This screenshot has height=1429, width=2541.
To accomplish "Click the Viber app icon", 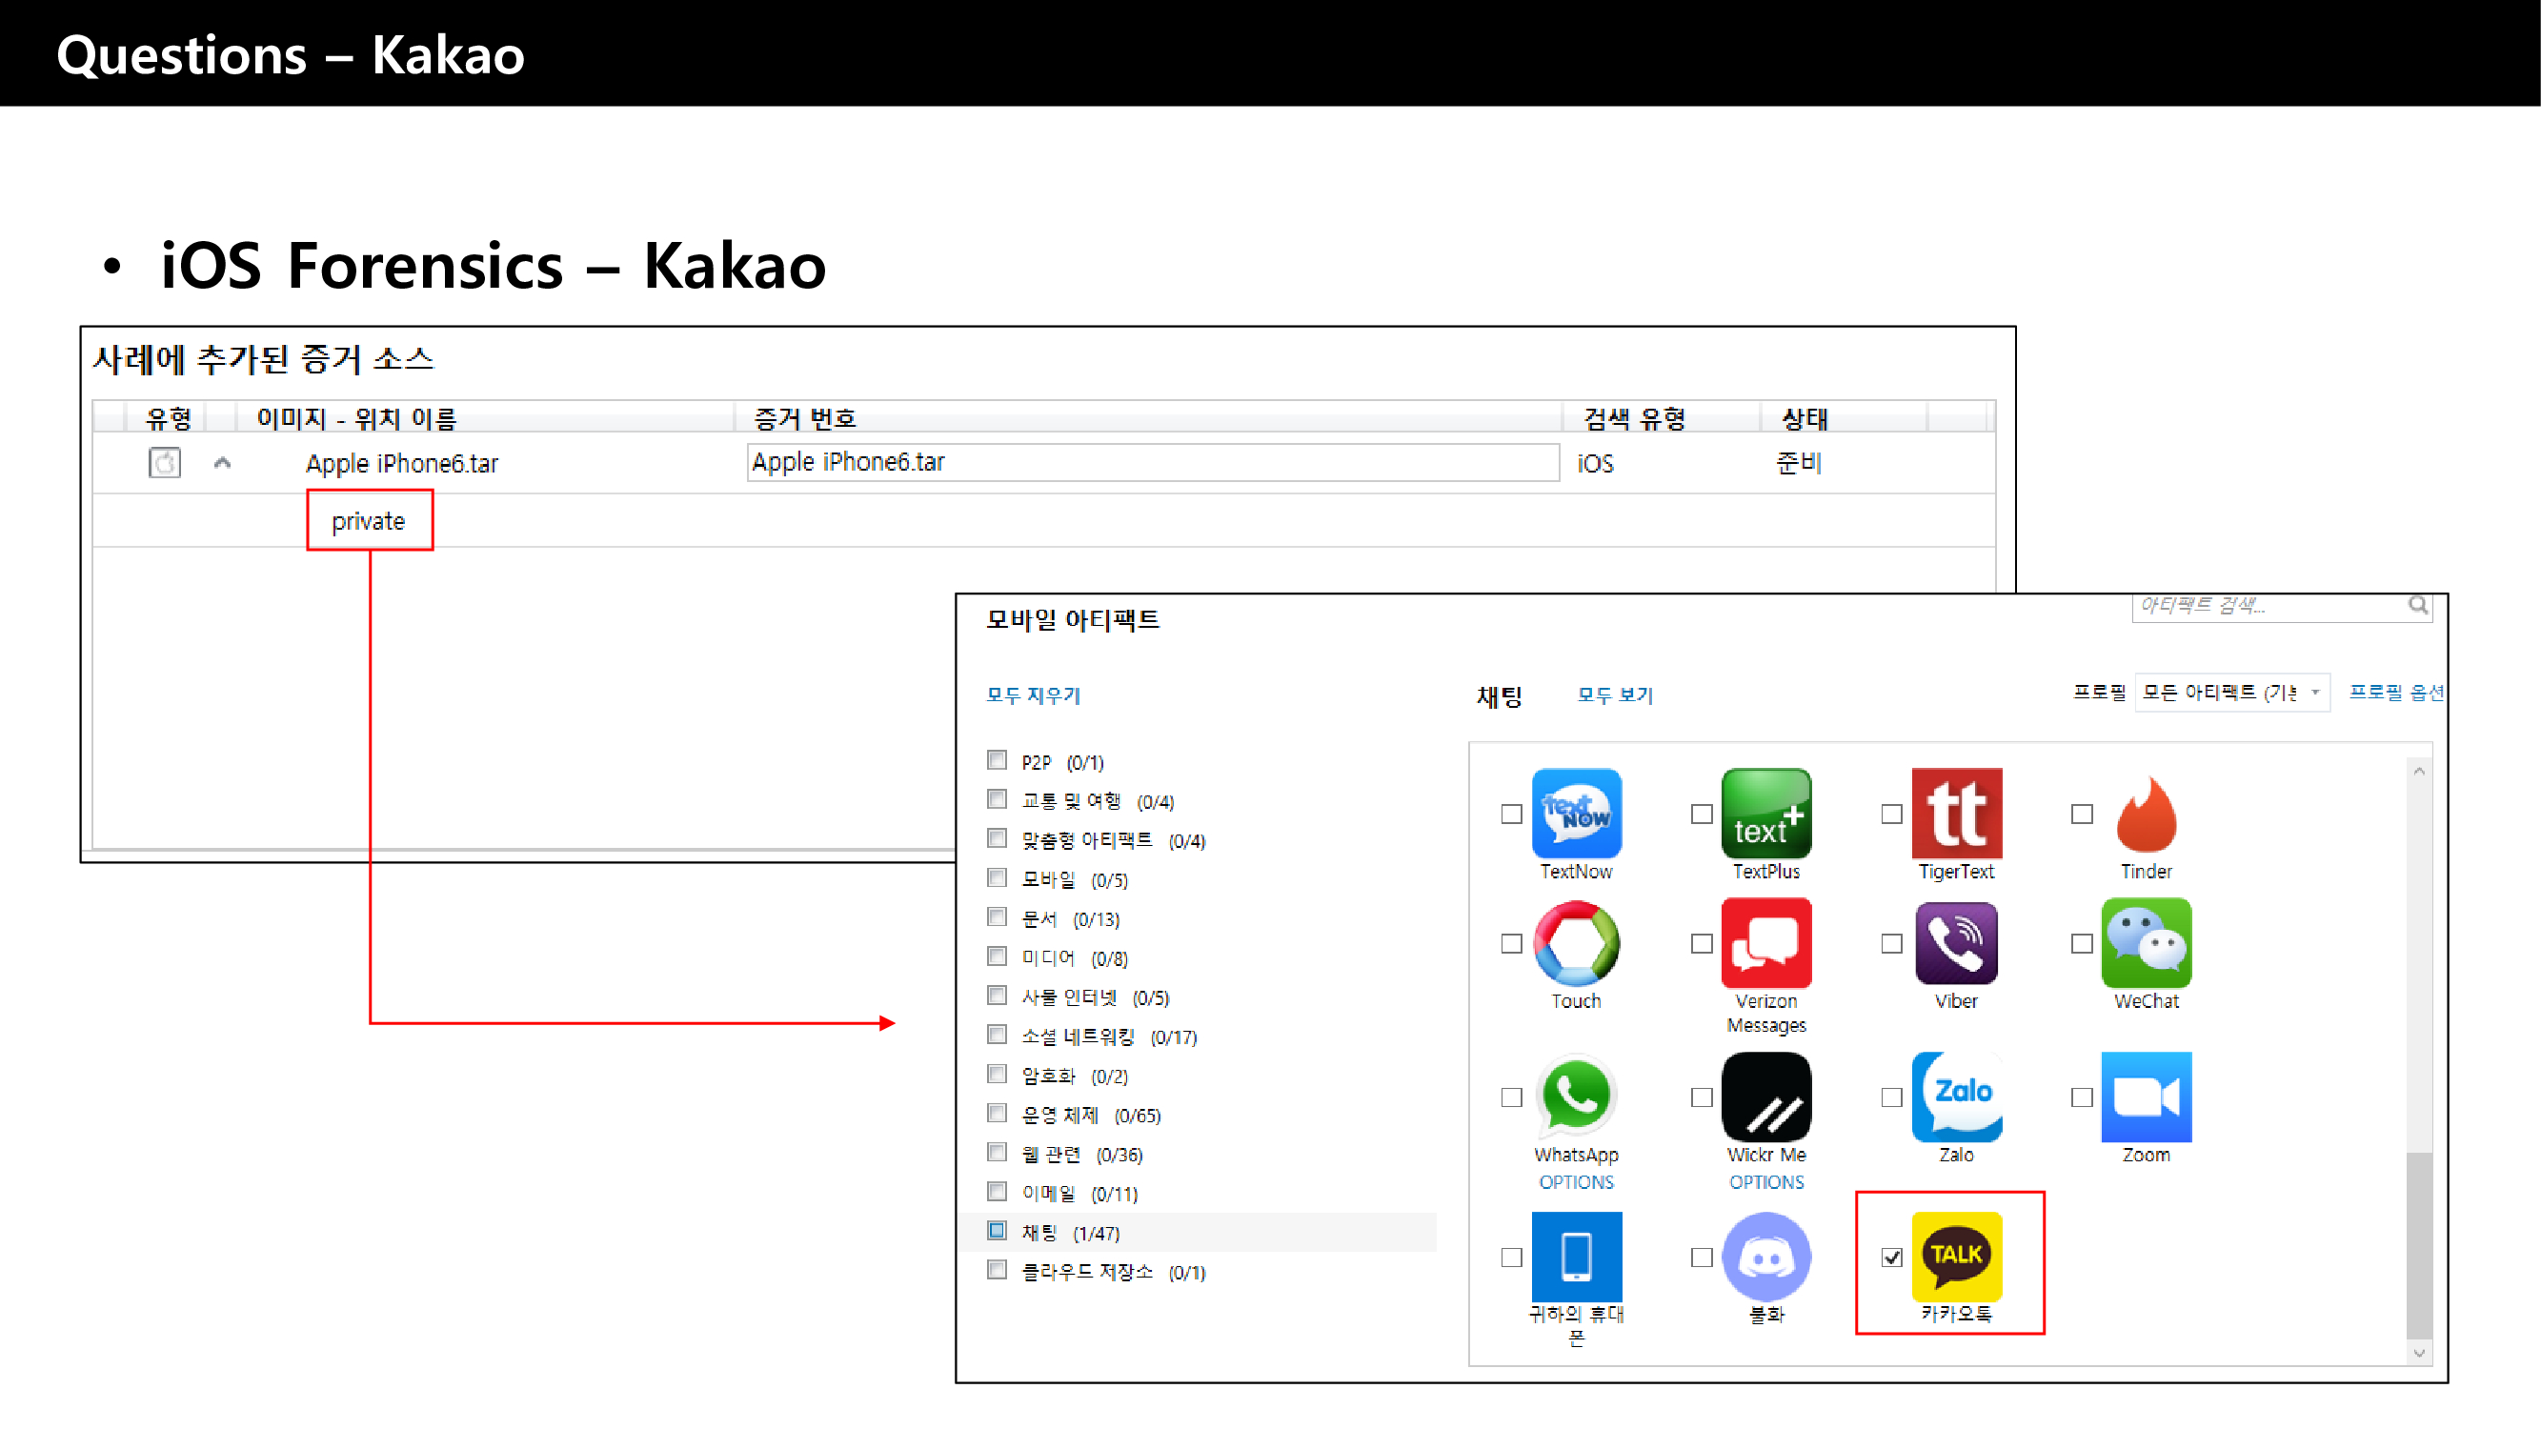I will pos(1956,943).
